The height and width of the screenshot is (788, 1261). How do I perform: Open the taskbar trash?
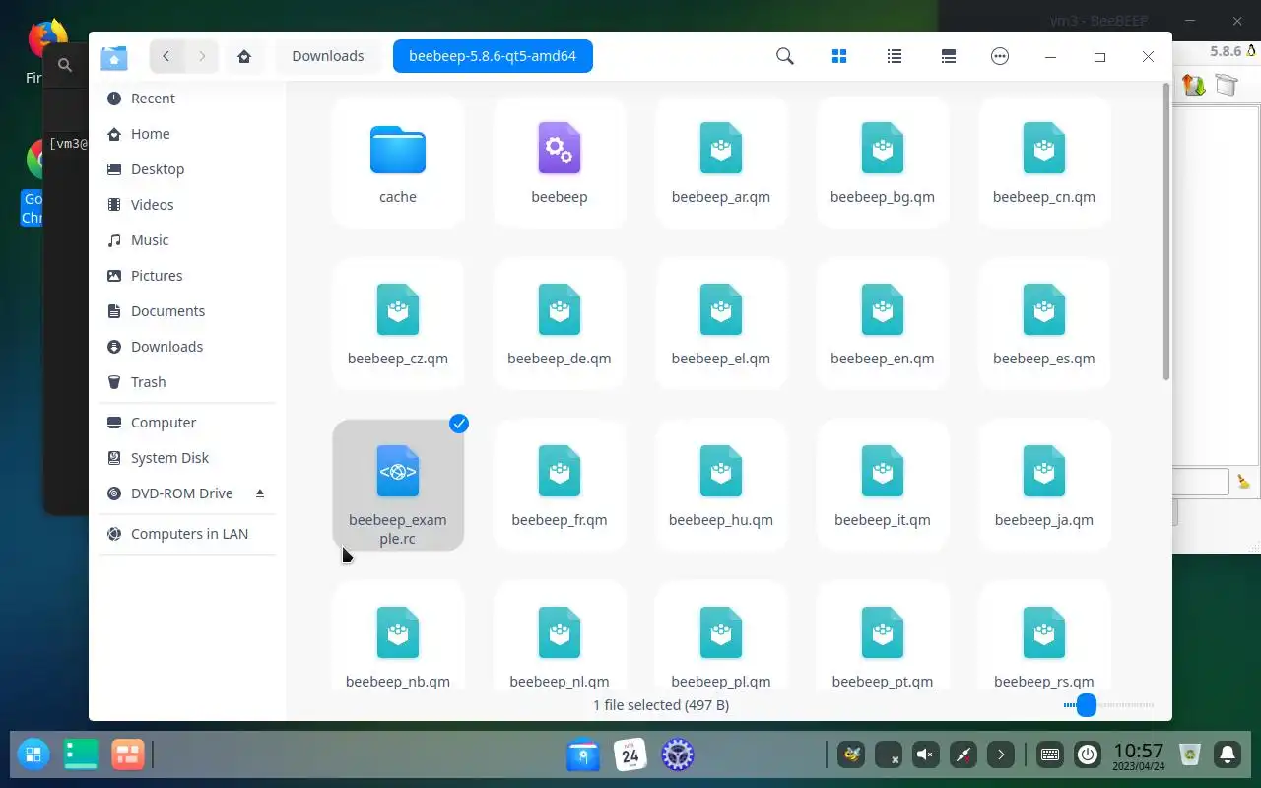pyautogui.click(x=1190, y=755)
